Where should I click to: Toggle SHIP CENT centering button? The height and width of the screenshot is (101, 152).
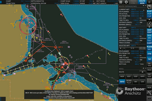pyautogui.click(x=149, y=31)
